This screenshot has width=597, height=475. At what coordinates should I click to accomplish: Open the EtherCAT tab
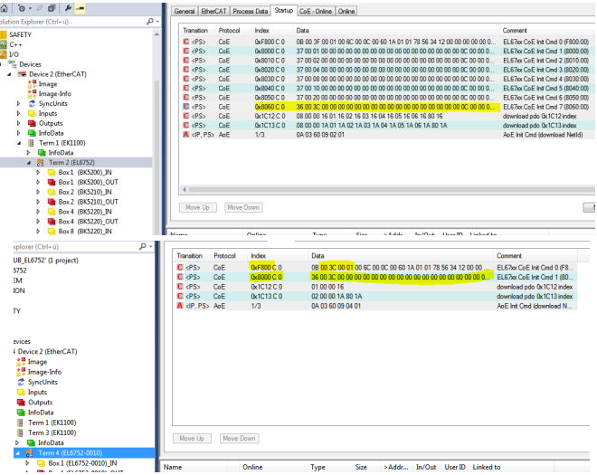click(213, 12)
